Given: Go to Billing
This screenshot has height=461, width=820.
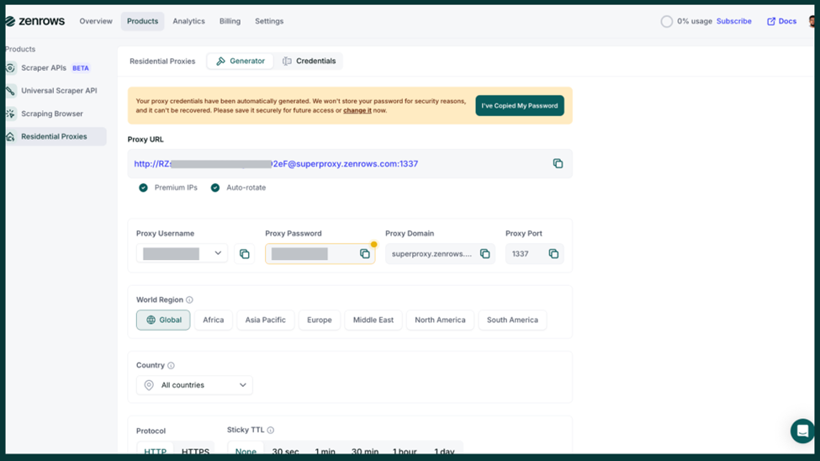Looking at the screenshot, I should [230, 22].
